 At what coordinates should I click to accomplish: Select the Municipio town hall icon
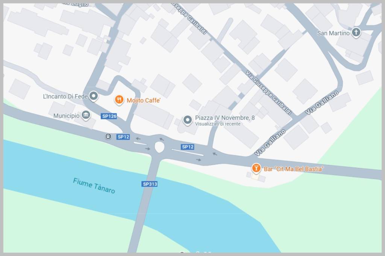click(86, 115)
